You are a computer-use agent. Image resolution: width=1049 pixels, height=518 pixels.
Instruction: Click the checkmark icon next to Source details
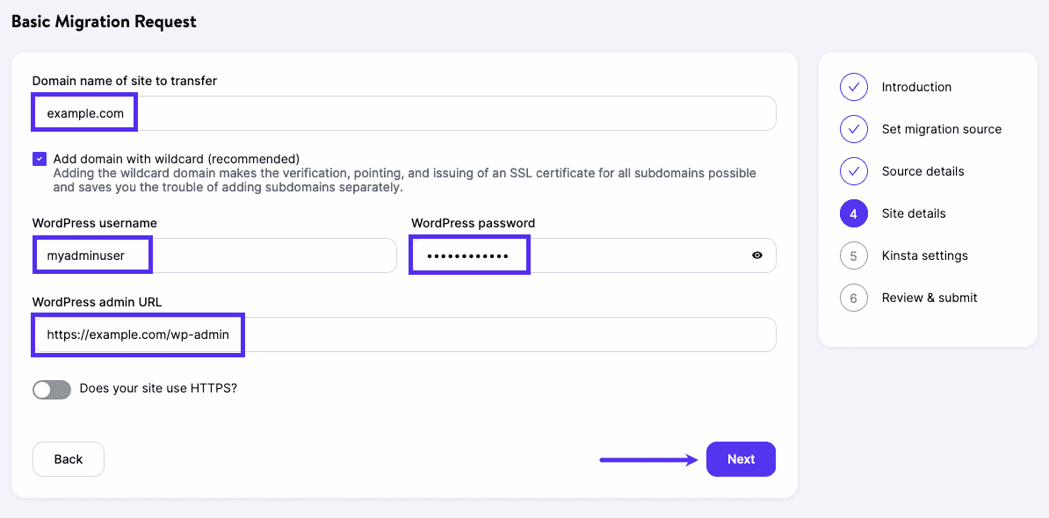coord(853,171)
